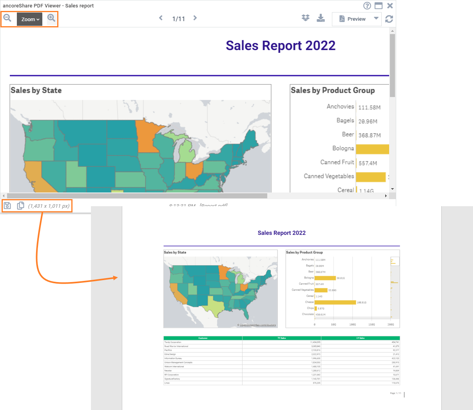Click the scroll right arrow of the viewer
The width and height of the screenshot is (473, 410).
pos(386,196)
